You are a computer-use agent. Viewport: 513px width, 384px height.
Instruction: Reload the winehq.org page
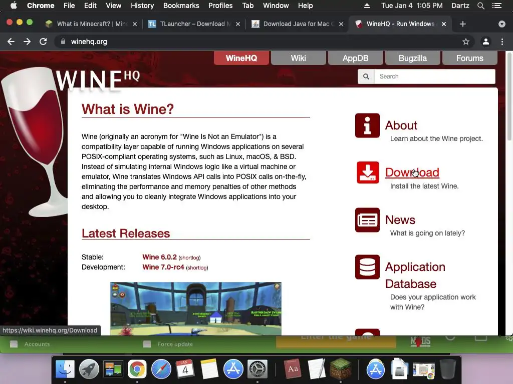pos(43,41)
